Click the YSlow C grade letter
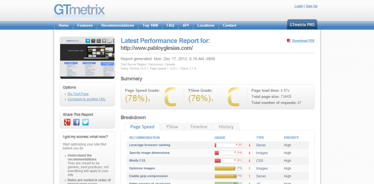This screenshot has width=374, height=184. click(x=233, y=97)
